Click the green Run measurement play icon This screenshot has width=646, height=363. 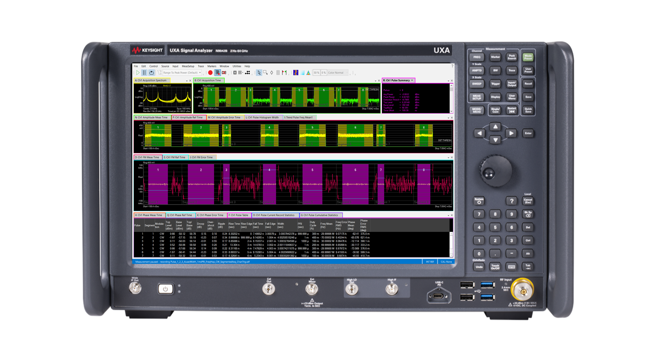[x=138, y=73]
